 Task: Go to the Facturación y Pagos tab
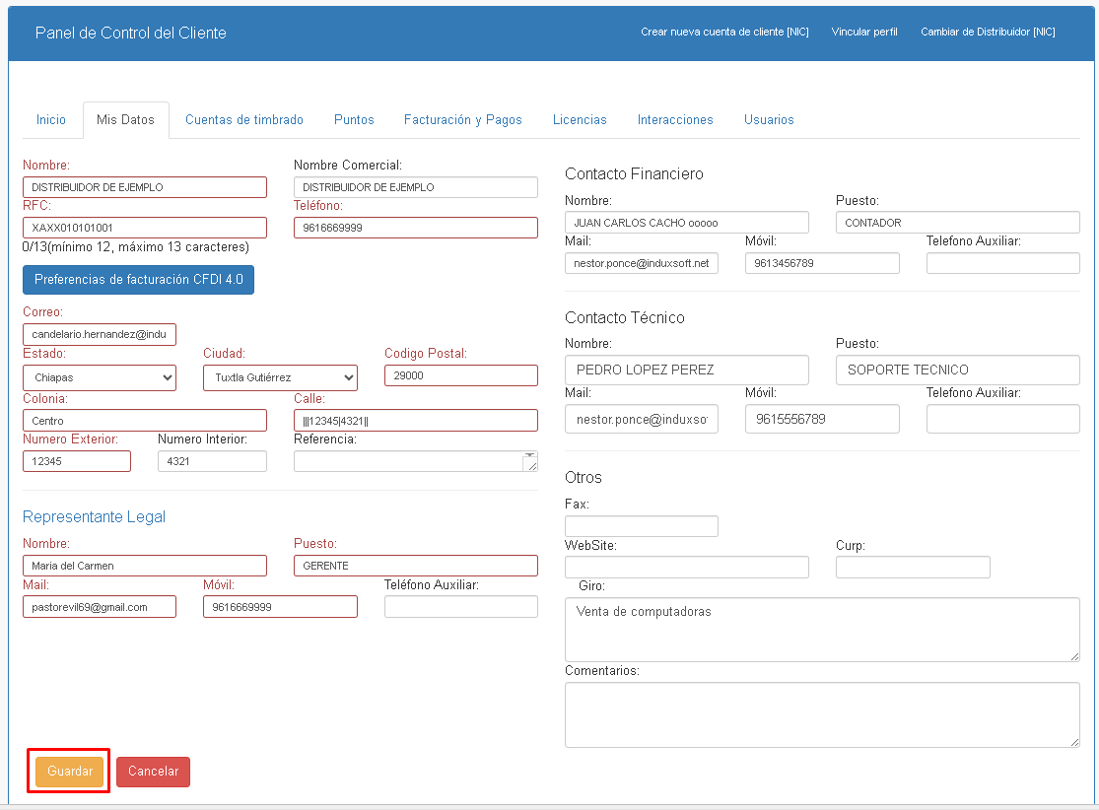(x=463, y=120)
